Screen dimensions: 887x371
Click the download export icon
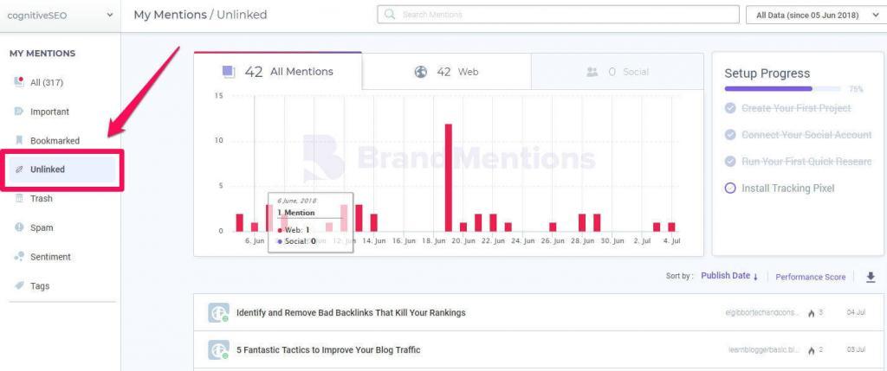coord(871,277)
